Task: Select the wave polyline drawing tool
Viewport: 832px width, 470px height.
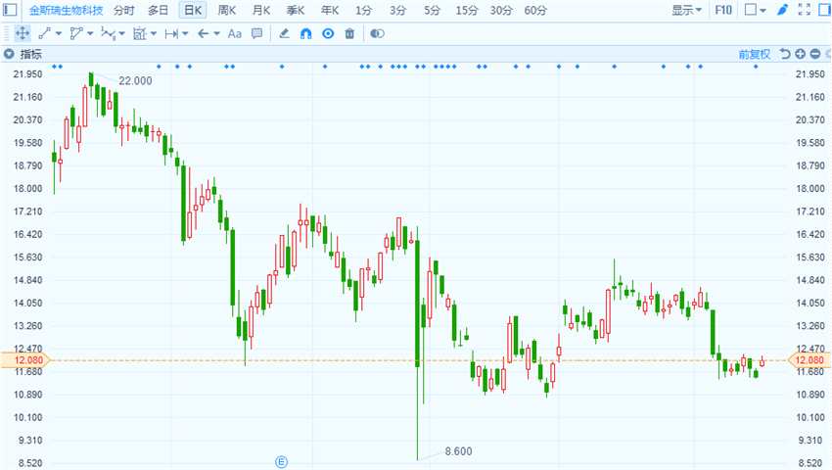Action: (x=108, y=33)
